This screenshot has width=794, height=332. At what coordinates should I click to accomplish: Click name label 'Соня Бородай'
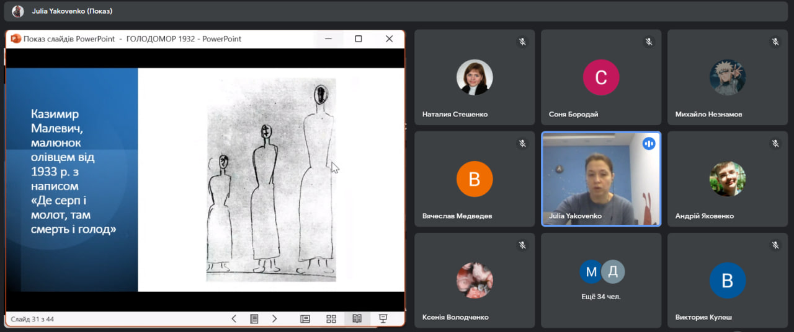[x=573, y=114]
